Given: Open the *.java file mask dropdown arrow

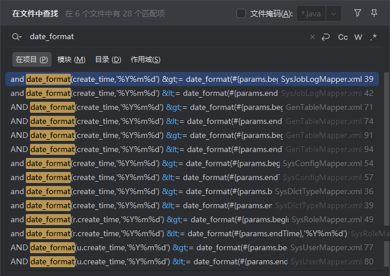Looking at the screenshot, I should click(x=334, y=13).
